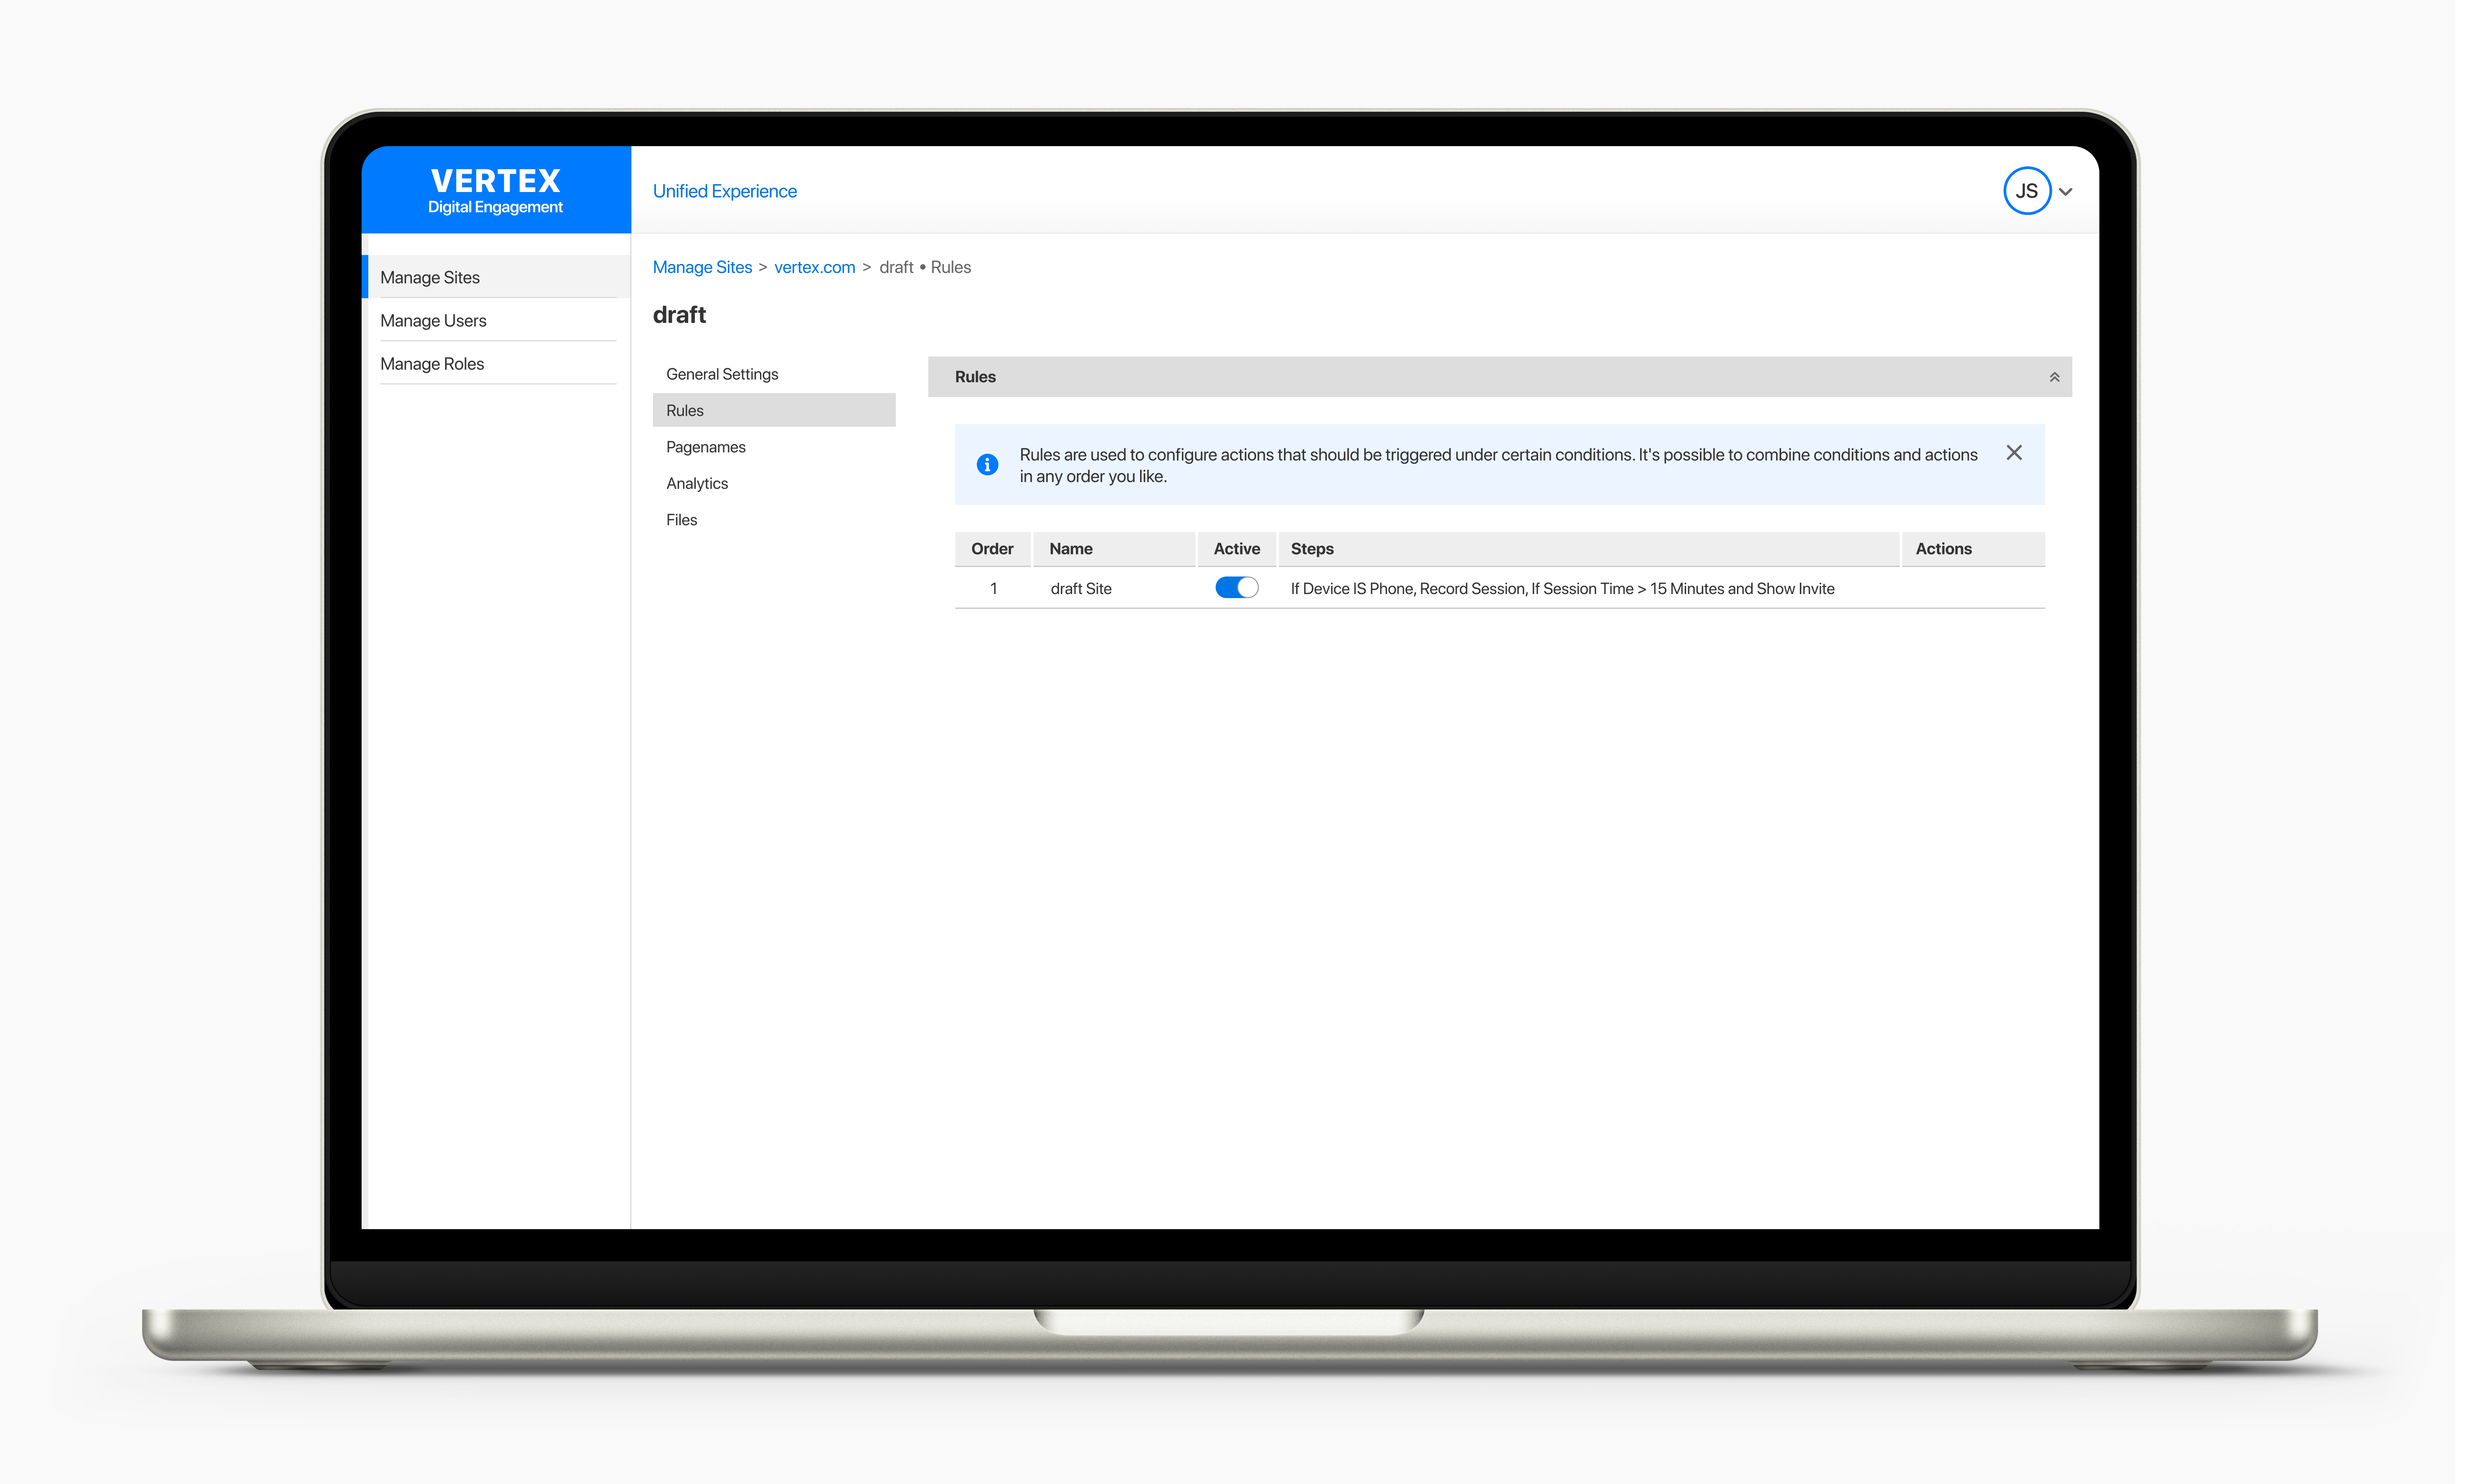Switch to Analytics section
This screenshot has width=2465, height=1484.
[x=697, y=483]
